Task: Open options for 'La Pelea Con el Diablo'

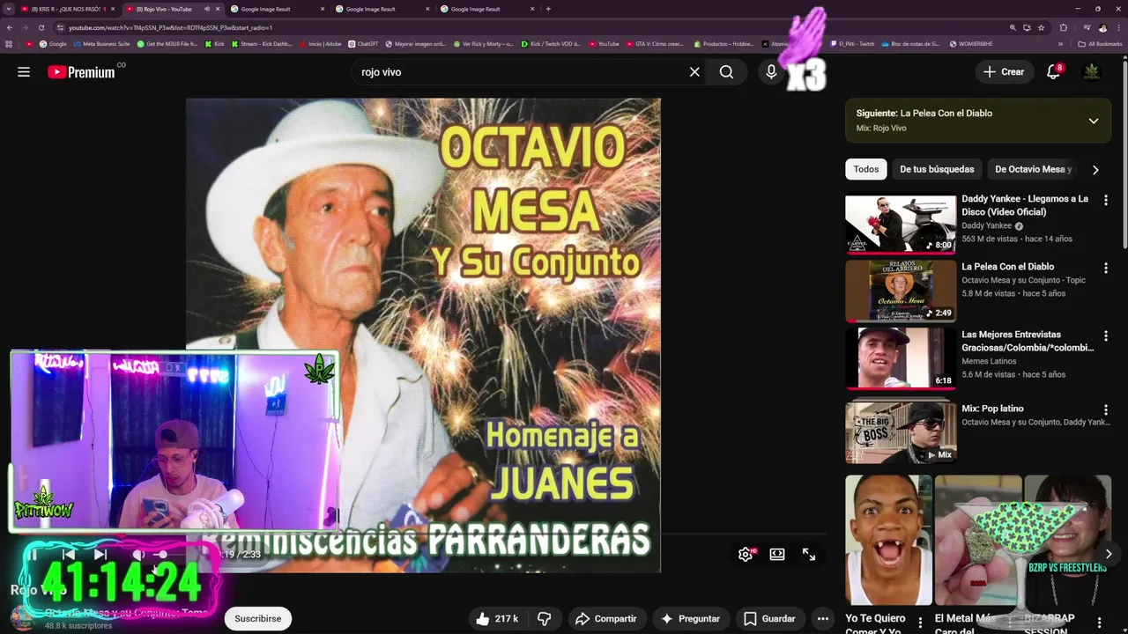Action: (1106, 268)
